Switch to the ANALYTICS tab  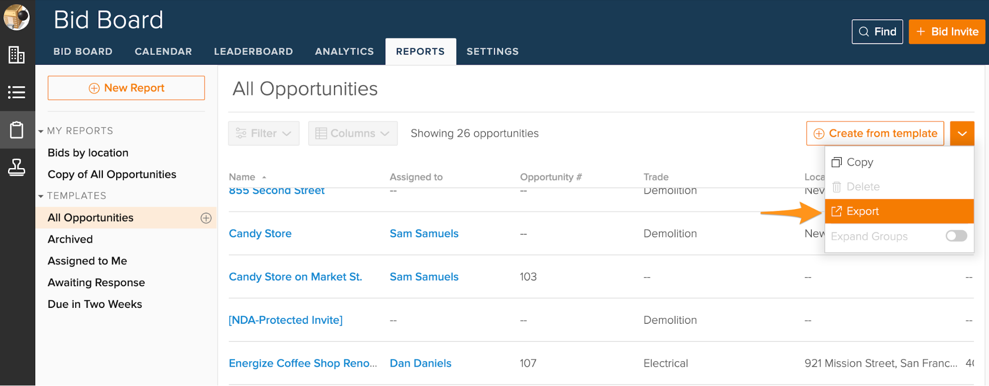pyautogui.click(x=344, y=51)
